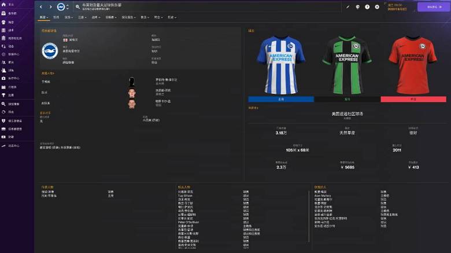Open Finances via the money icon
Screen dimensions: 451x253
[x=3, y=137]
